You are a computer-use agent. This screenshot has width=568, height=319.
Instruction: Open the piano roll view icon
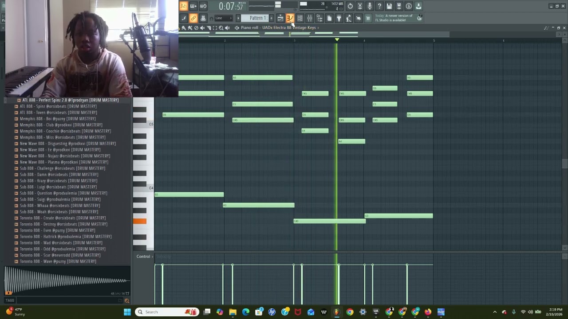290,18
